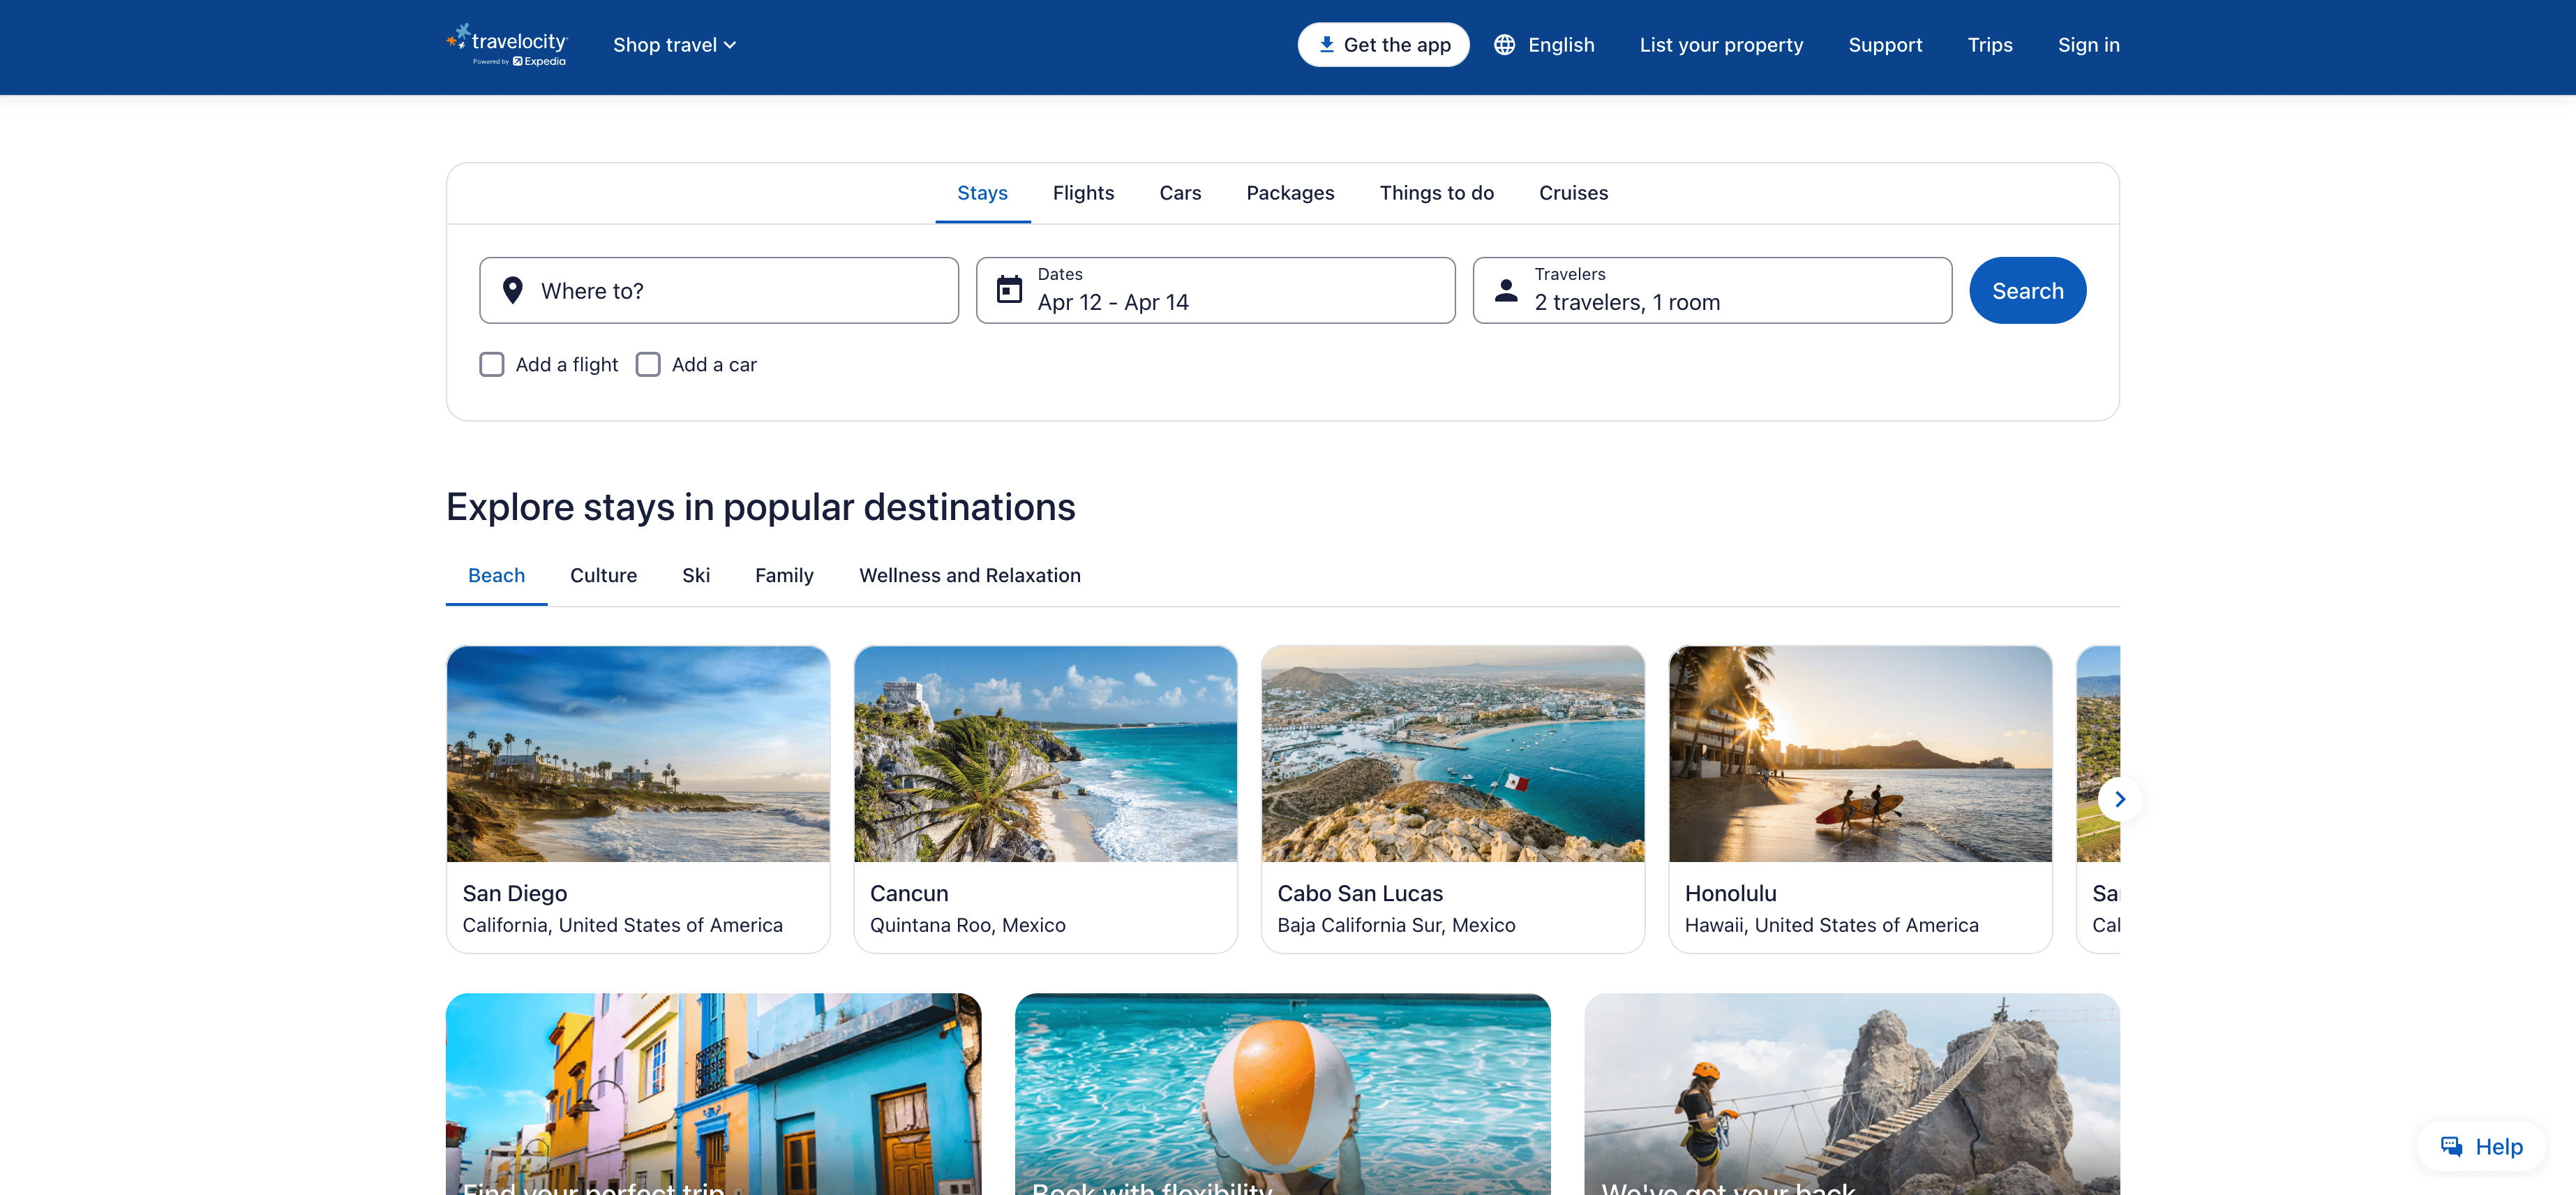Open the Cruises tab
The image size is (2576, 1195).
[x=1573, y=193]
